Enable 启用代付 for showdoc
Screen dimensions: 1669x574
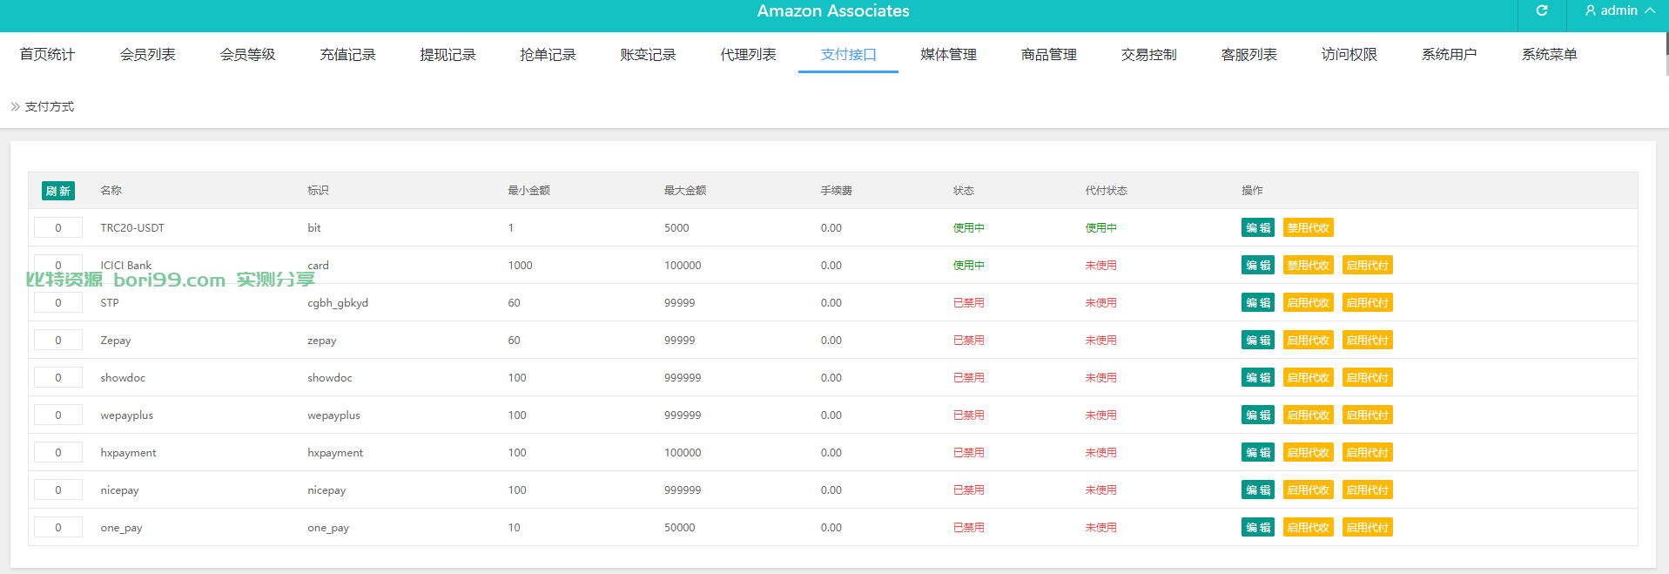point(1368,377)
